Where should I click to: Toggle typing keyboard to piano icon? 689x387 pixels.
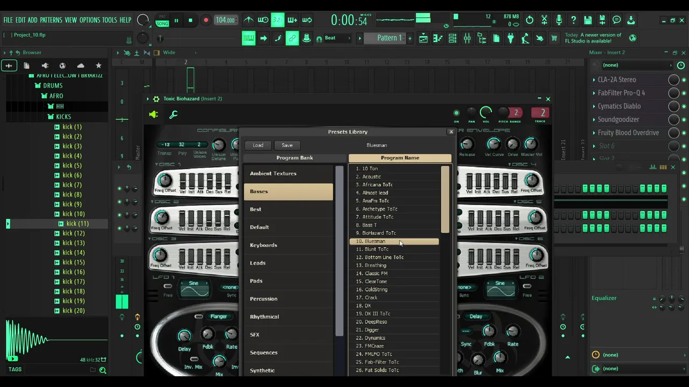coord(248,38)
